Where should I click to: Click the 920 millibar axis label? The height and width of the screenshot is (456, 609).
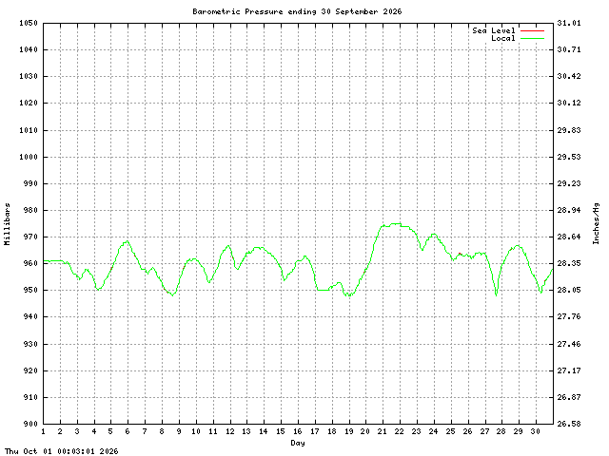[x=30, y=370]
